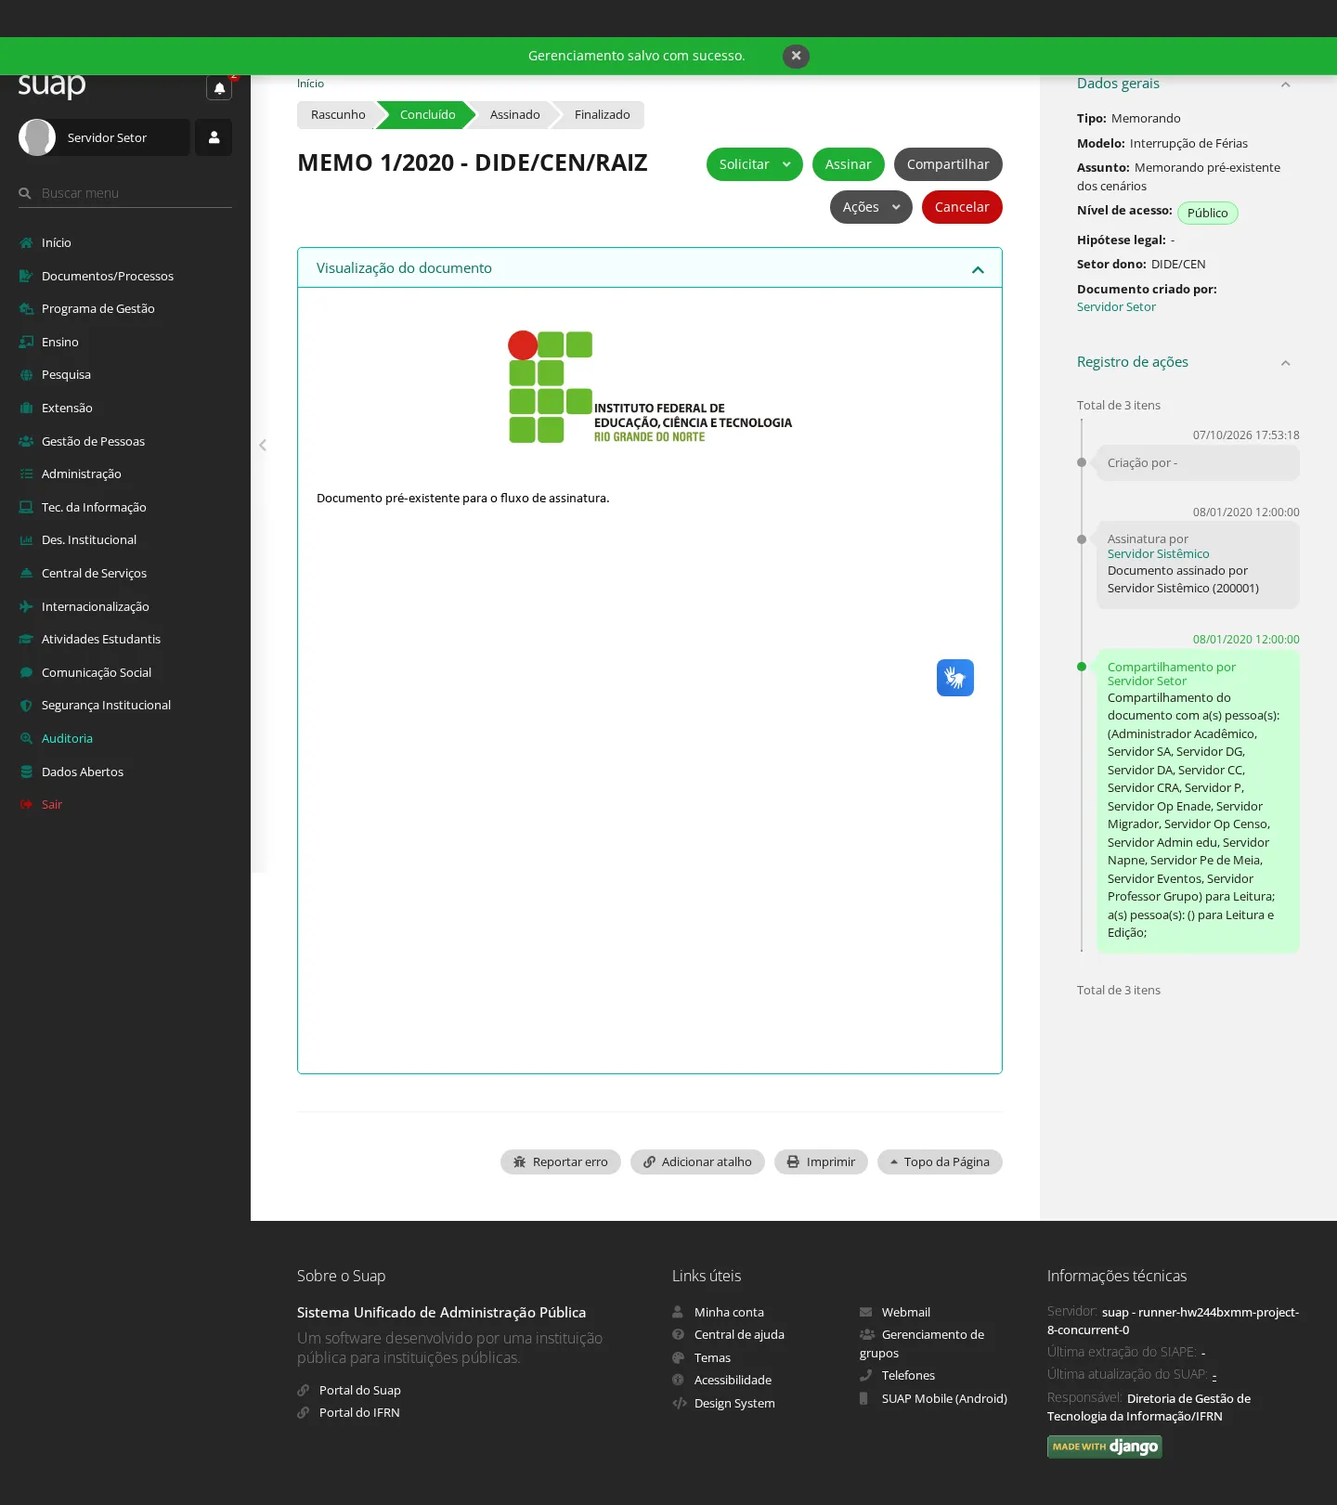Click the user profile icon button

(214, 137)
